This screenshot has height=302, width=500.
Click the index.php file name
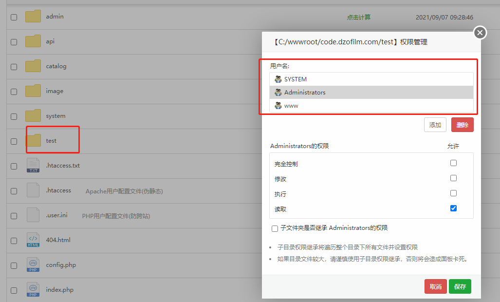(59, 290)
